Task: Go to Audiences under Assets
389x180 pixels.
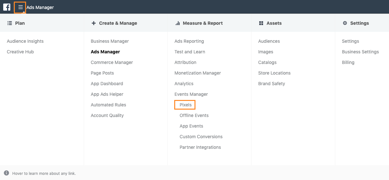Action: pyautogui.click(x=269, y=41)
